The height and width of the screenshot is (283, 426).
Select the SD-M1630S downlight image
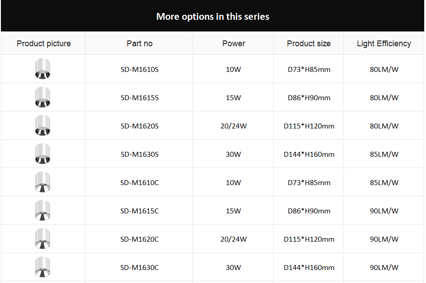pyautogui.click(x=43, y=154)
